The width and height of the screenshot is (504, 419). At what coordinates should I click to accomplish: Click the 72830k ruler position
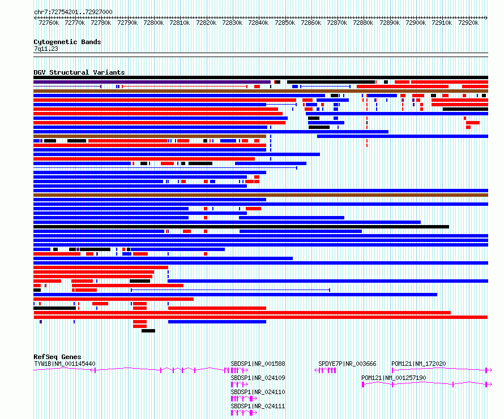(x=232, y=23)
